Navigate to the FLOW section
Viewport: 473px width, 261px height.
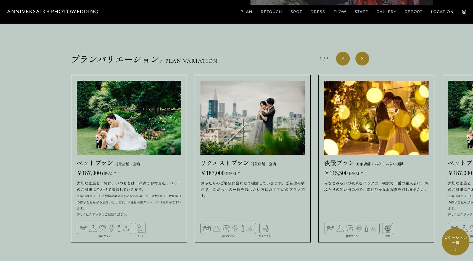[x=340, y=12]
